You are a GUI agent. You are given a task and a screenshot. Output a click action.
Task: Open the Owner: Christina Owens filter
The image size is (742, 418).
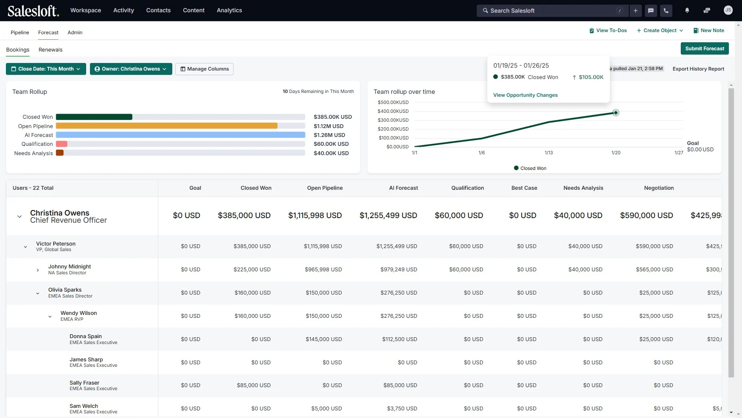click(131, 69)
